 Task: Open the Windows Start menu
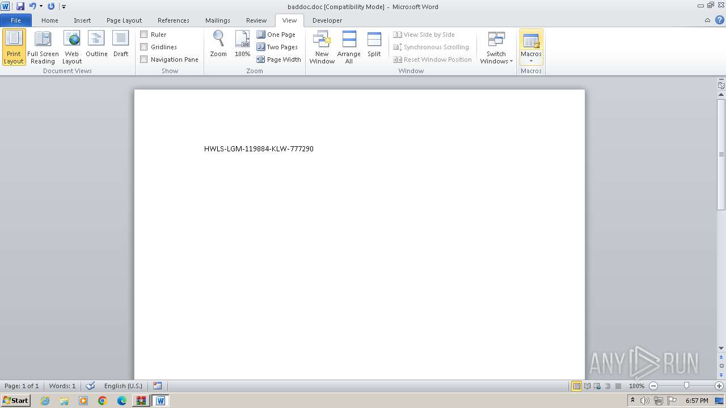tap(15, 401)
